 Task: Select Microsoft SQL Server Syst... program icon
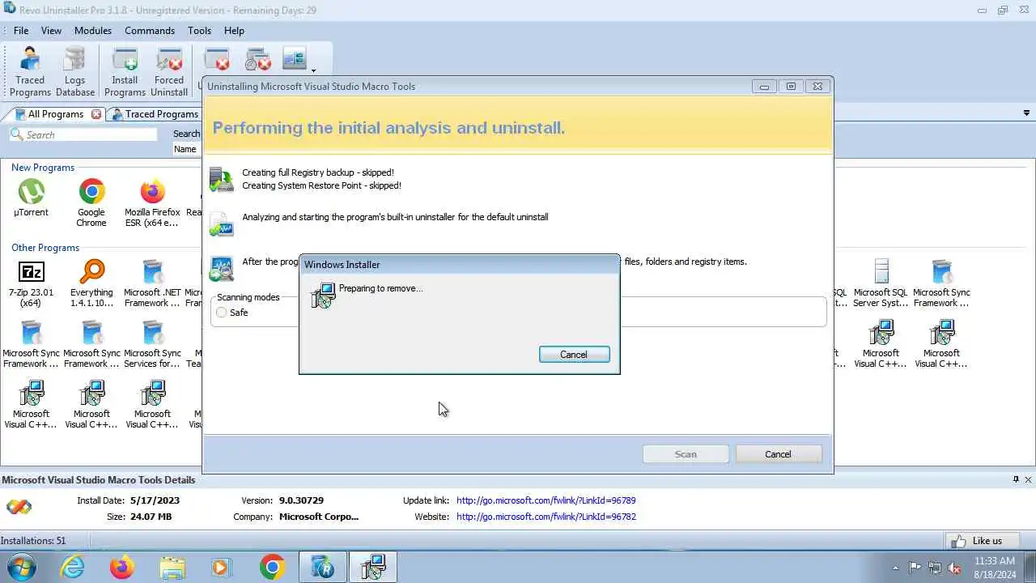(881, 283)
